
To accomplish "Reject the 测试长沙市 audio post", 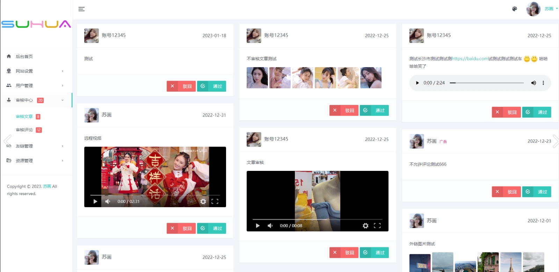I will coord(506,112).
